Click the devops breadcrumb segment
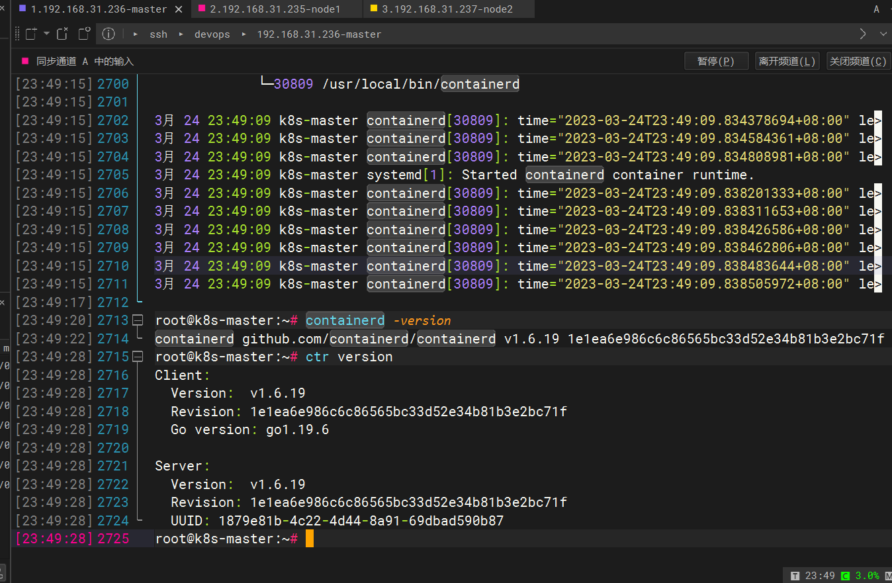The height and width of the screenshot is (583, 892). pyautogui.click(x=212, y=34)
